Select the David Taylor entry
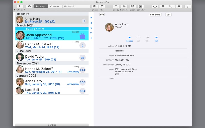 (x=52, y=57)
